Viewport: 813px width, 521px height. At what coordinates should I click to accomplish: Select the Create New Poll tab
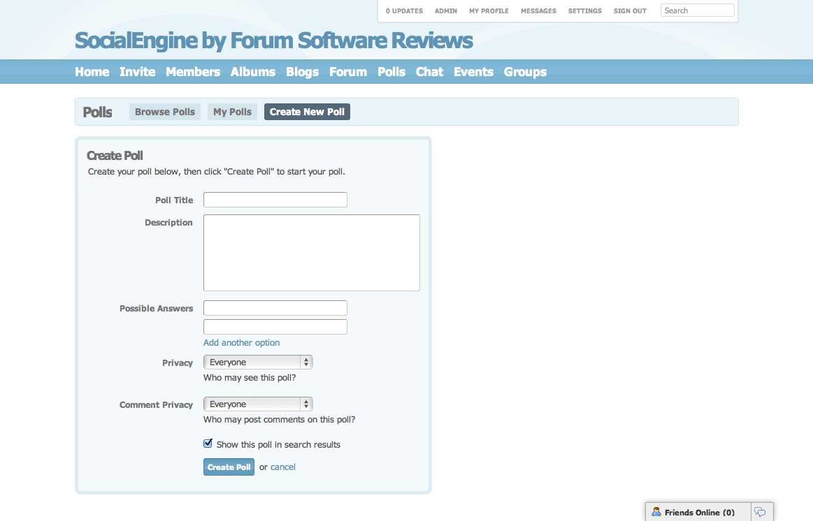coord(307,112)
